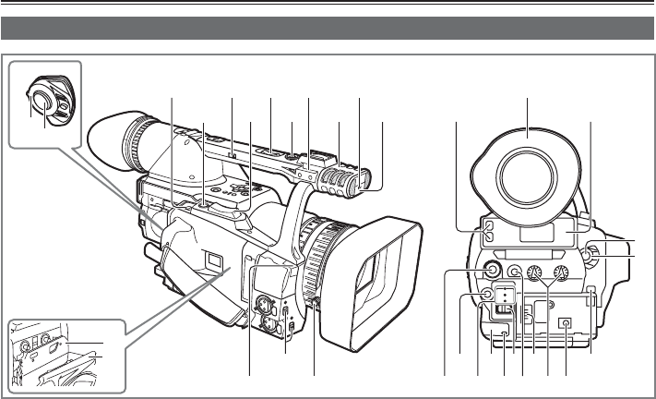Image resolution: width=656 pixels, height=399 pixels.
Task: Click the three-dot indicator panel on the rear view
Action: click(506, 295)
